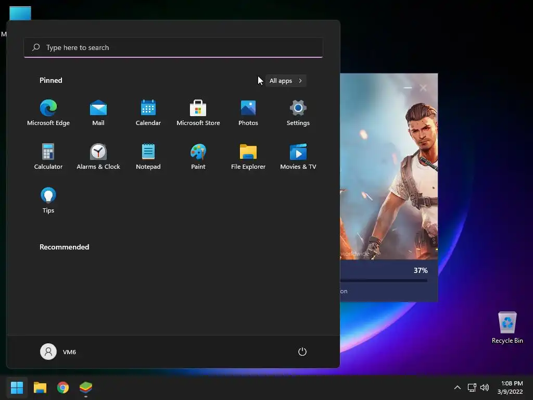Screen dimensions: 533x400
Task: Click the Pinned section heading
Action: coord(51,80)
